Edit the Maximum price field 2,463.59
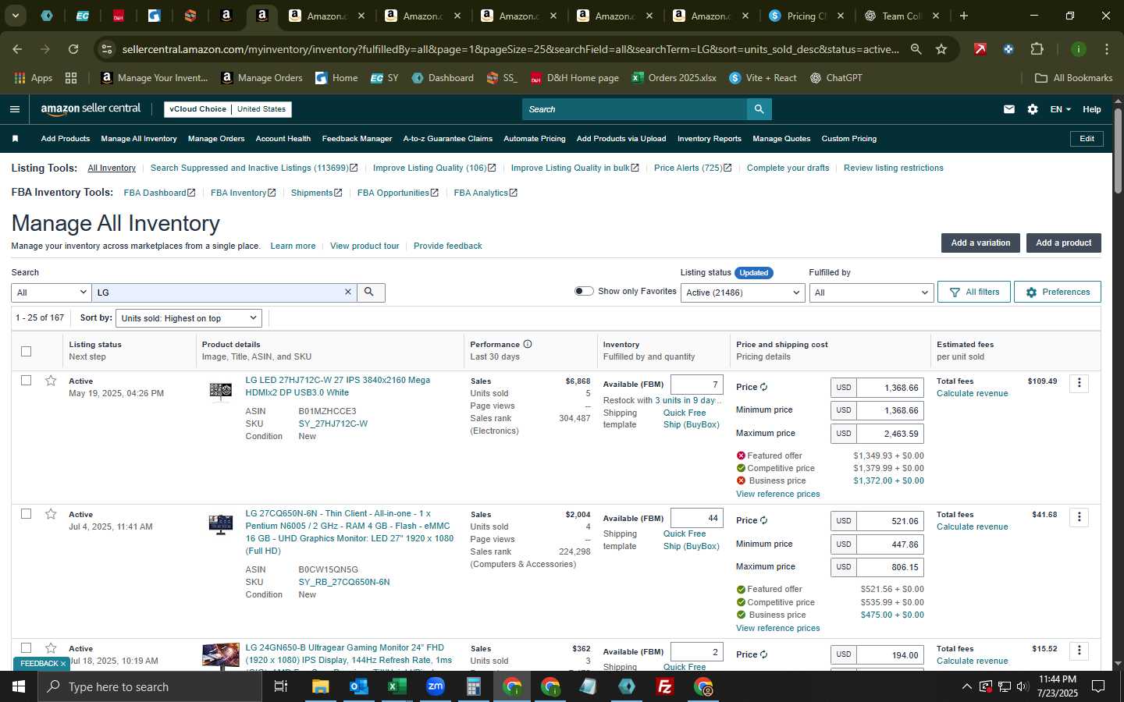The height and width of the screenshot is (702, 1124). (x=890, y=433)
